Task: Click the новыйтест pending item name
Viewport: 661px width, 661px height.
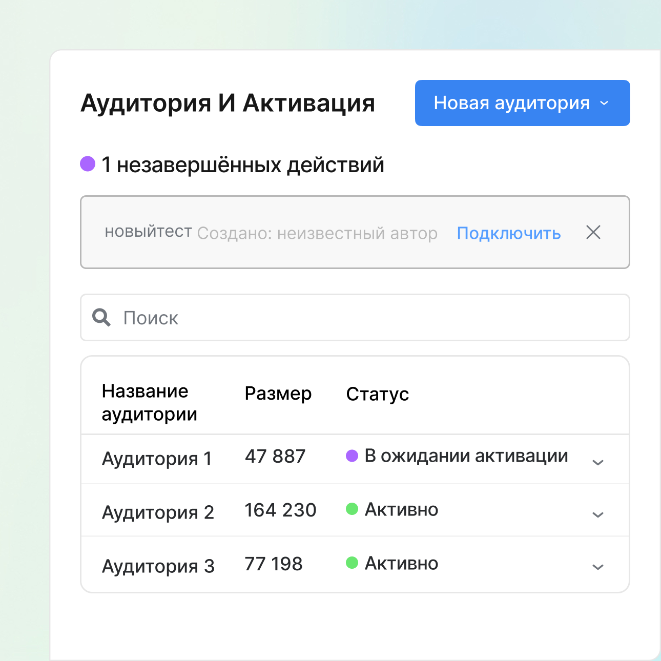Action: [x=148, y=232]
